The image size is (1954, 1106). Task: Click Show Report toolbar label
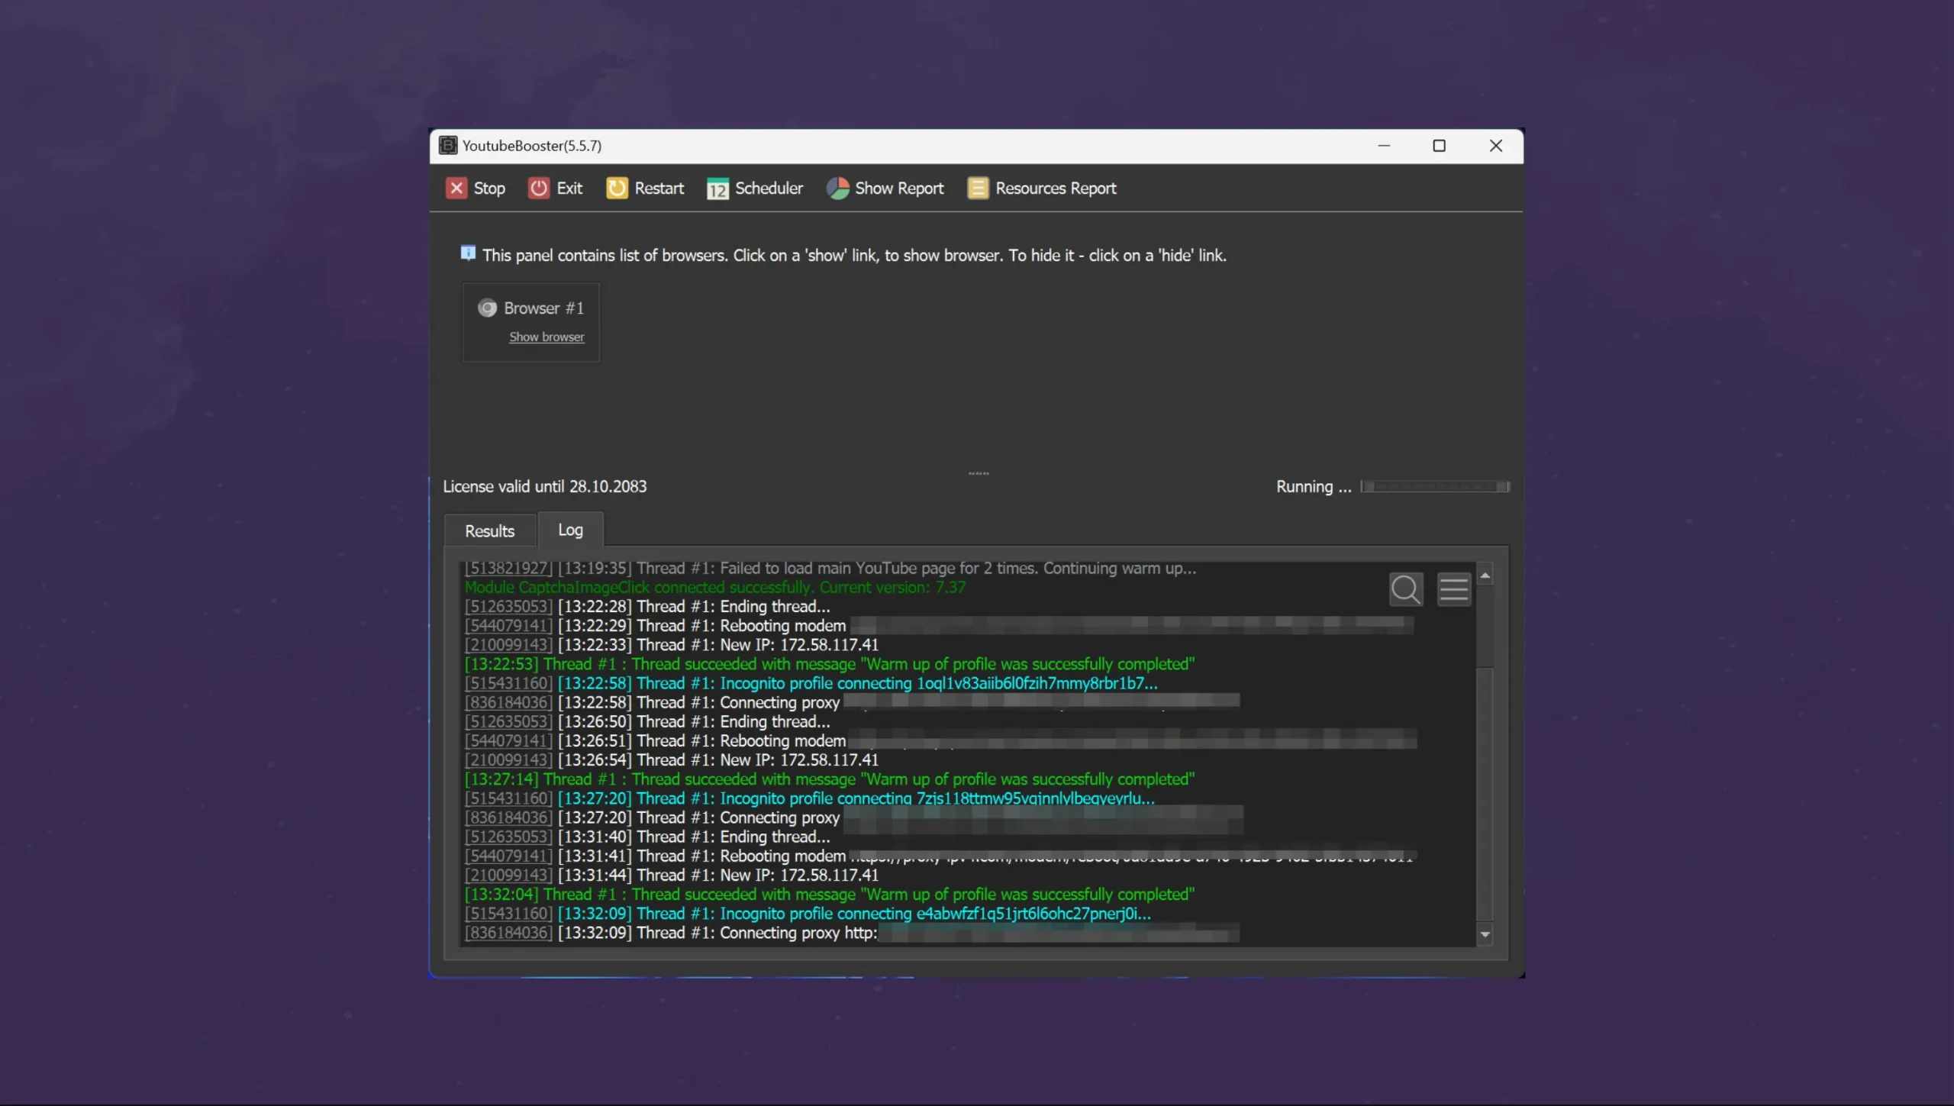point(899,189)
